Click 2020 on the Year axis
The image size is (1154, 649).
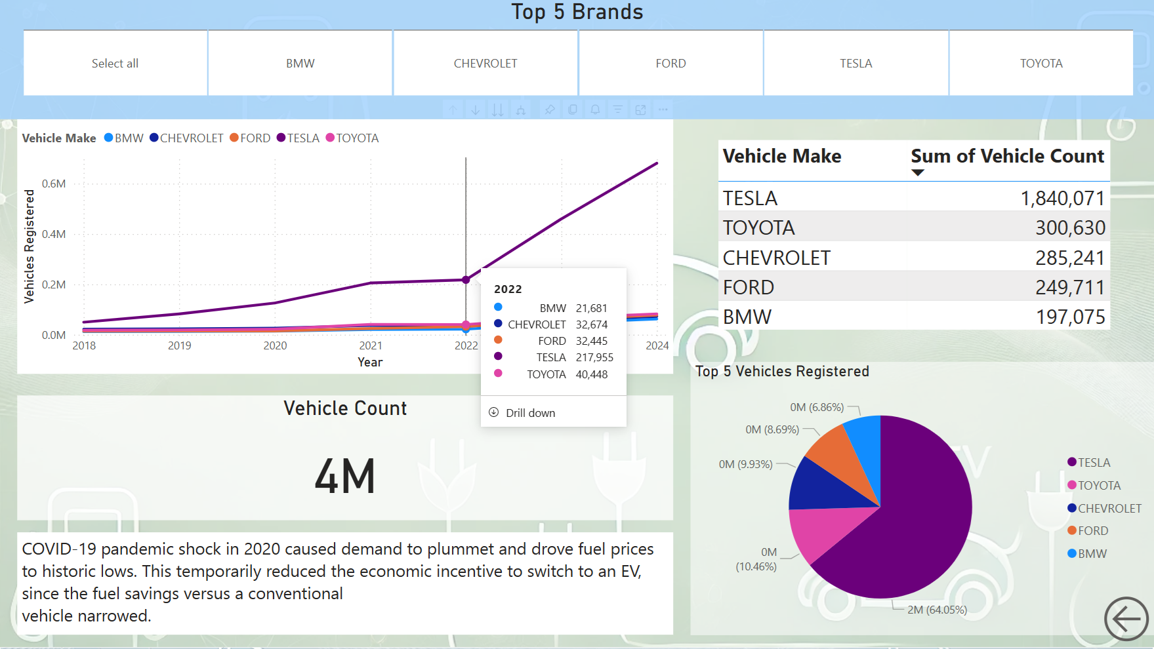tap(275, 345)
